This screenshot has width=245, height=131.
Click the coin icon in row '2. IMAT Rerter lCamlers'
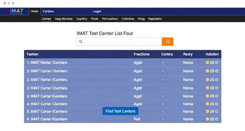point(207,80)
